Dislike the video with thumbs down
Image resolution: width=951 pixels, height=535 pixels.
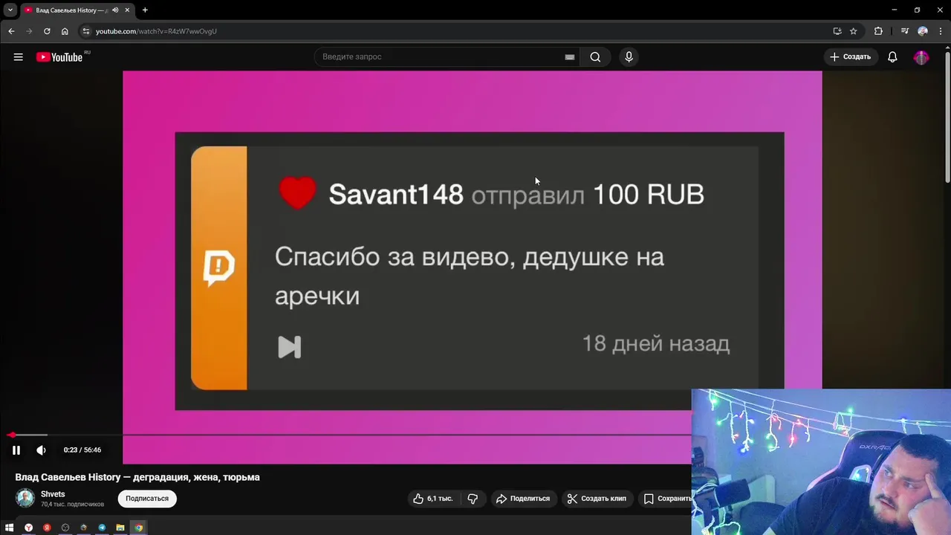473,499
